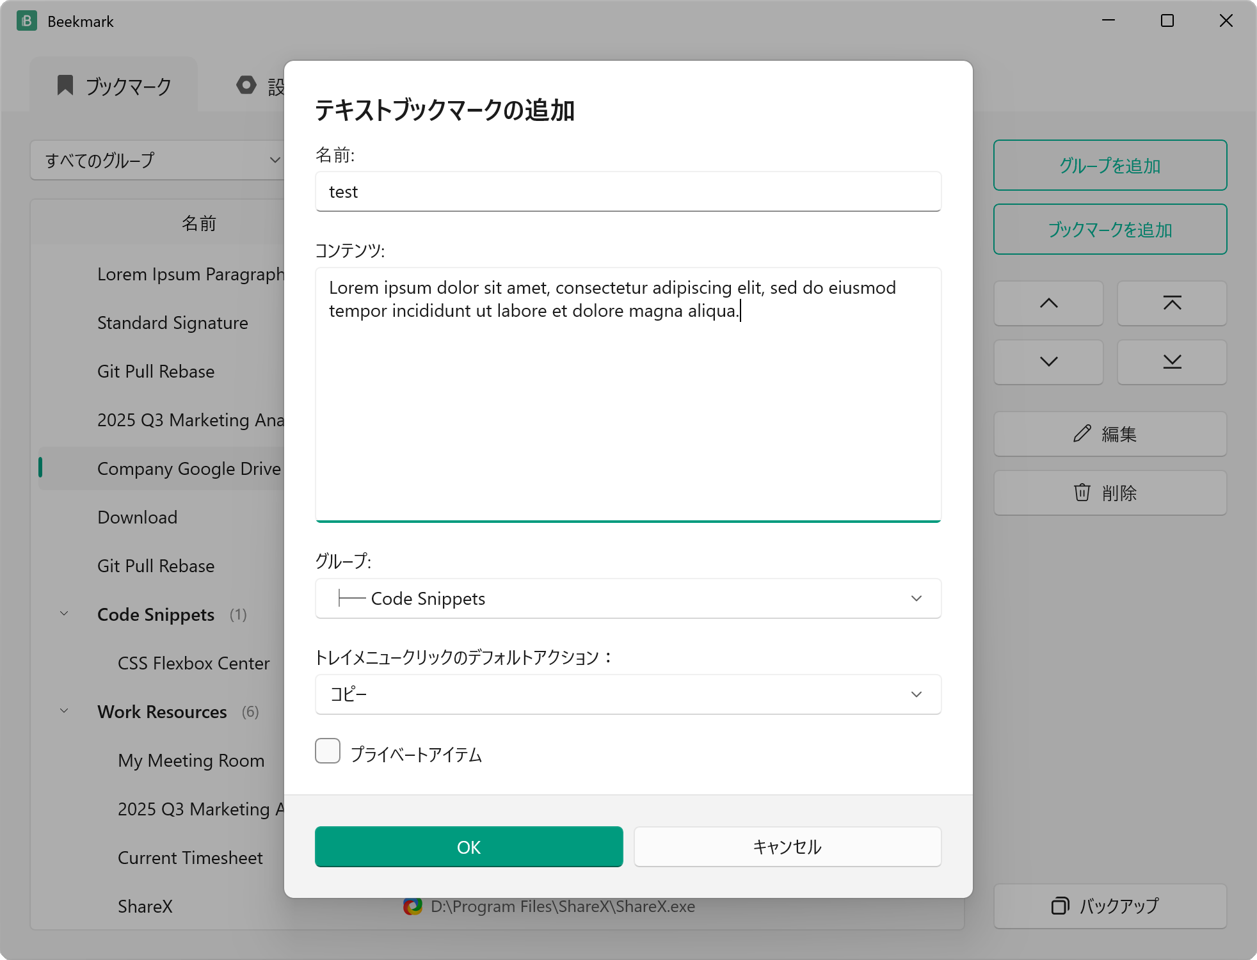The width and height of the screenshot is (1257, 960).
Task: Click the D:\Program Files\ShareX\ShareX.exe path
Action: (x=563, y=906)
